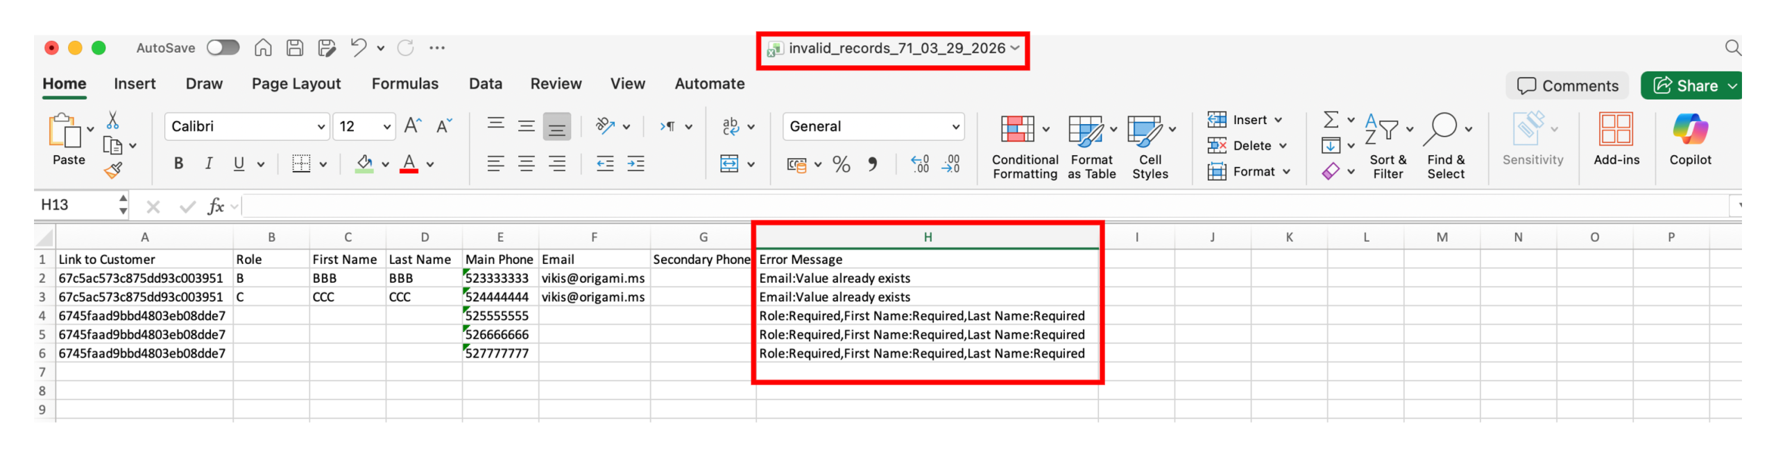
Task: Toggle Italic formatting
Action: coord(209,164)
